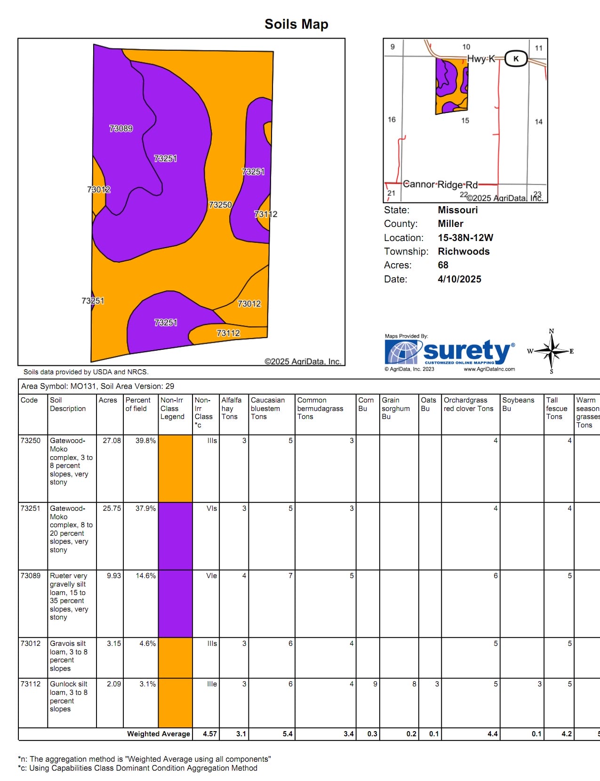
Task: Select the 73250 label on the soils map
Action: (220, 205)
